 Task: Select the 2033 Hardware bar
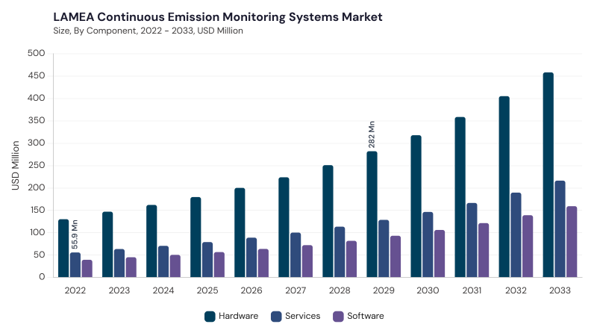coord(548,175)
